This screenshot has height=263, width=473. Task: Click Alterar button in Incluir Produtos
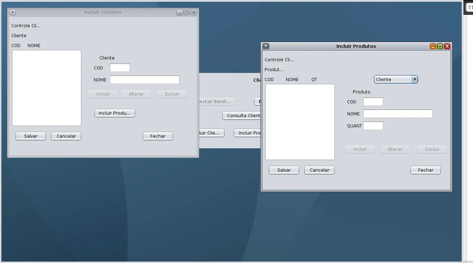pos(395,149)
